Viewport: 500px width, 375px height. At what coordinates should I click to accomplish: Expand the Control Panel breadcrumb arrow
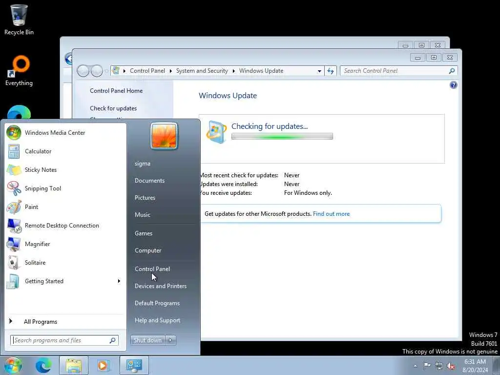tap(170, 71)
